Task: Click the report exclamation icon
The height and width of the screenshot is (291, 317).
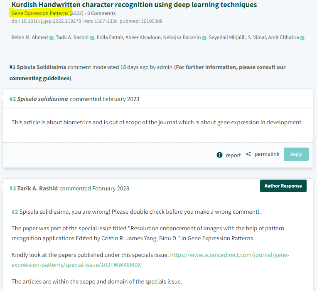Action: pyautogui.click(x=219, y=155)
